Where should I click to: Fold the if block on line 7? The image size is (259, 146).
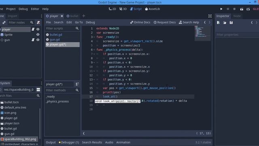pyautogui.click(x=94, y=54)
